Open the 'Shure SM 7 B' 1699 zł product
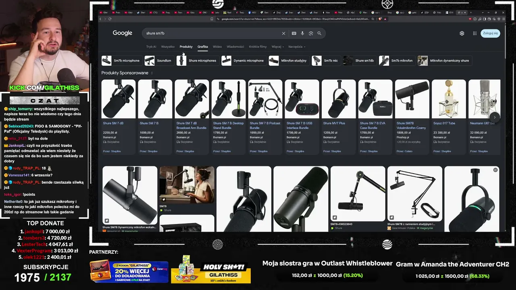 click(x=155, y=117)
